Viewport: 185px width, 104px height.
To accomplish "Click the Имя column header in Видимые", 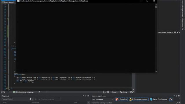I will 5,103.
